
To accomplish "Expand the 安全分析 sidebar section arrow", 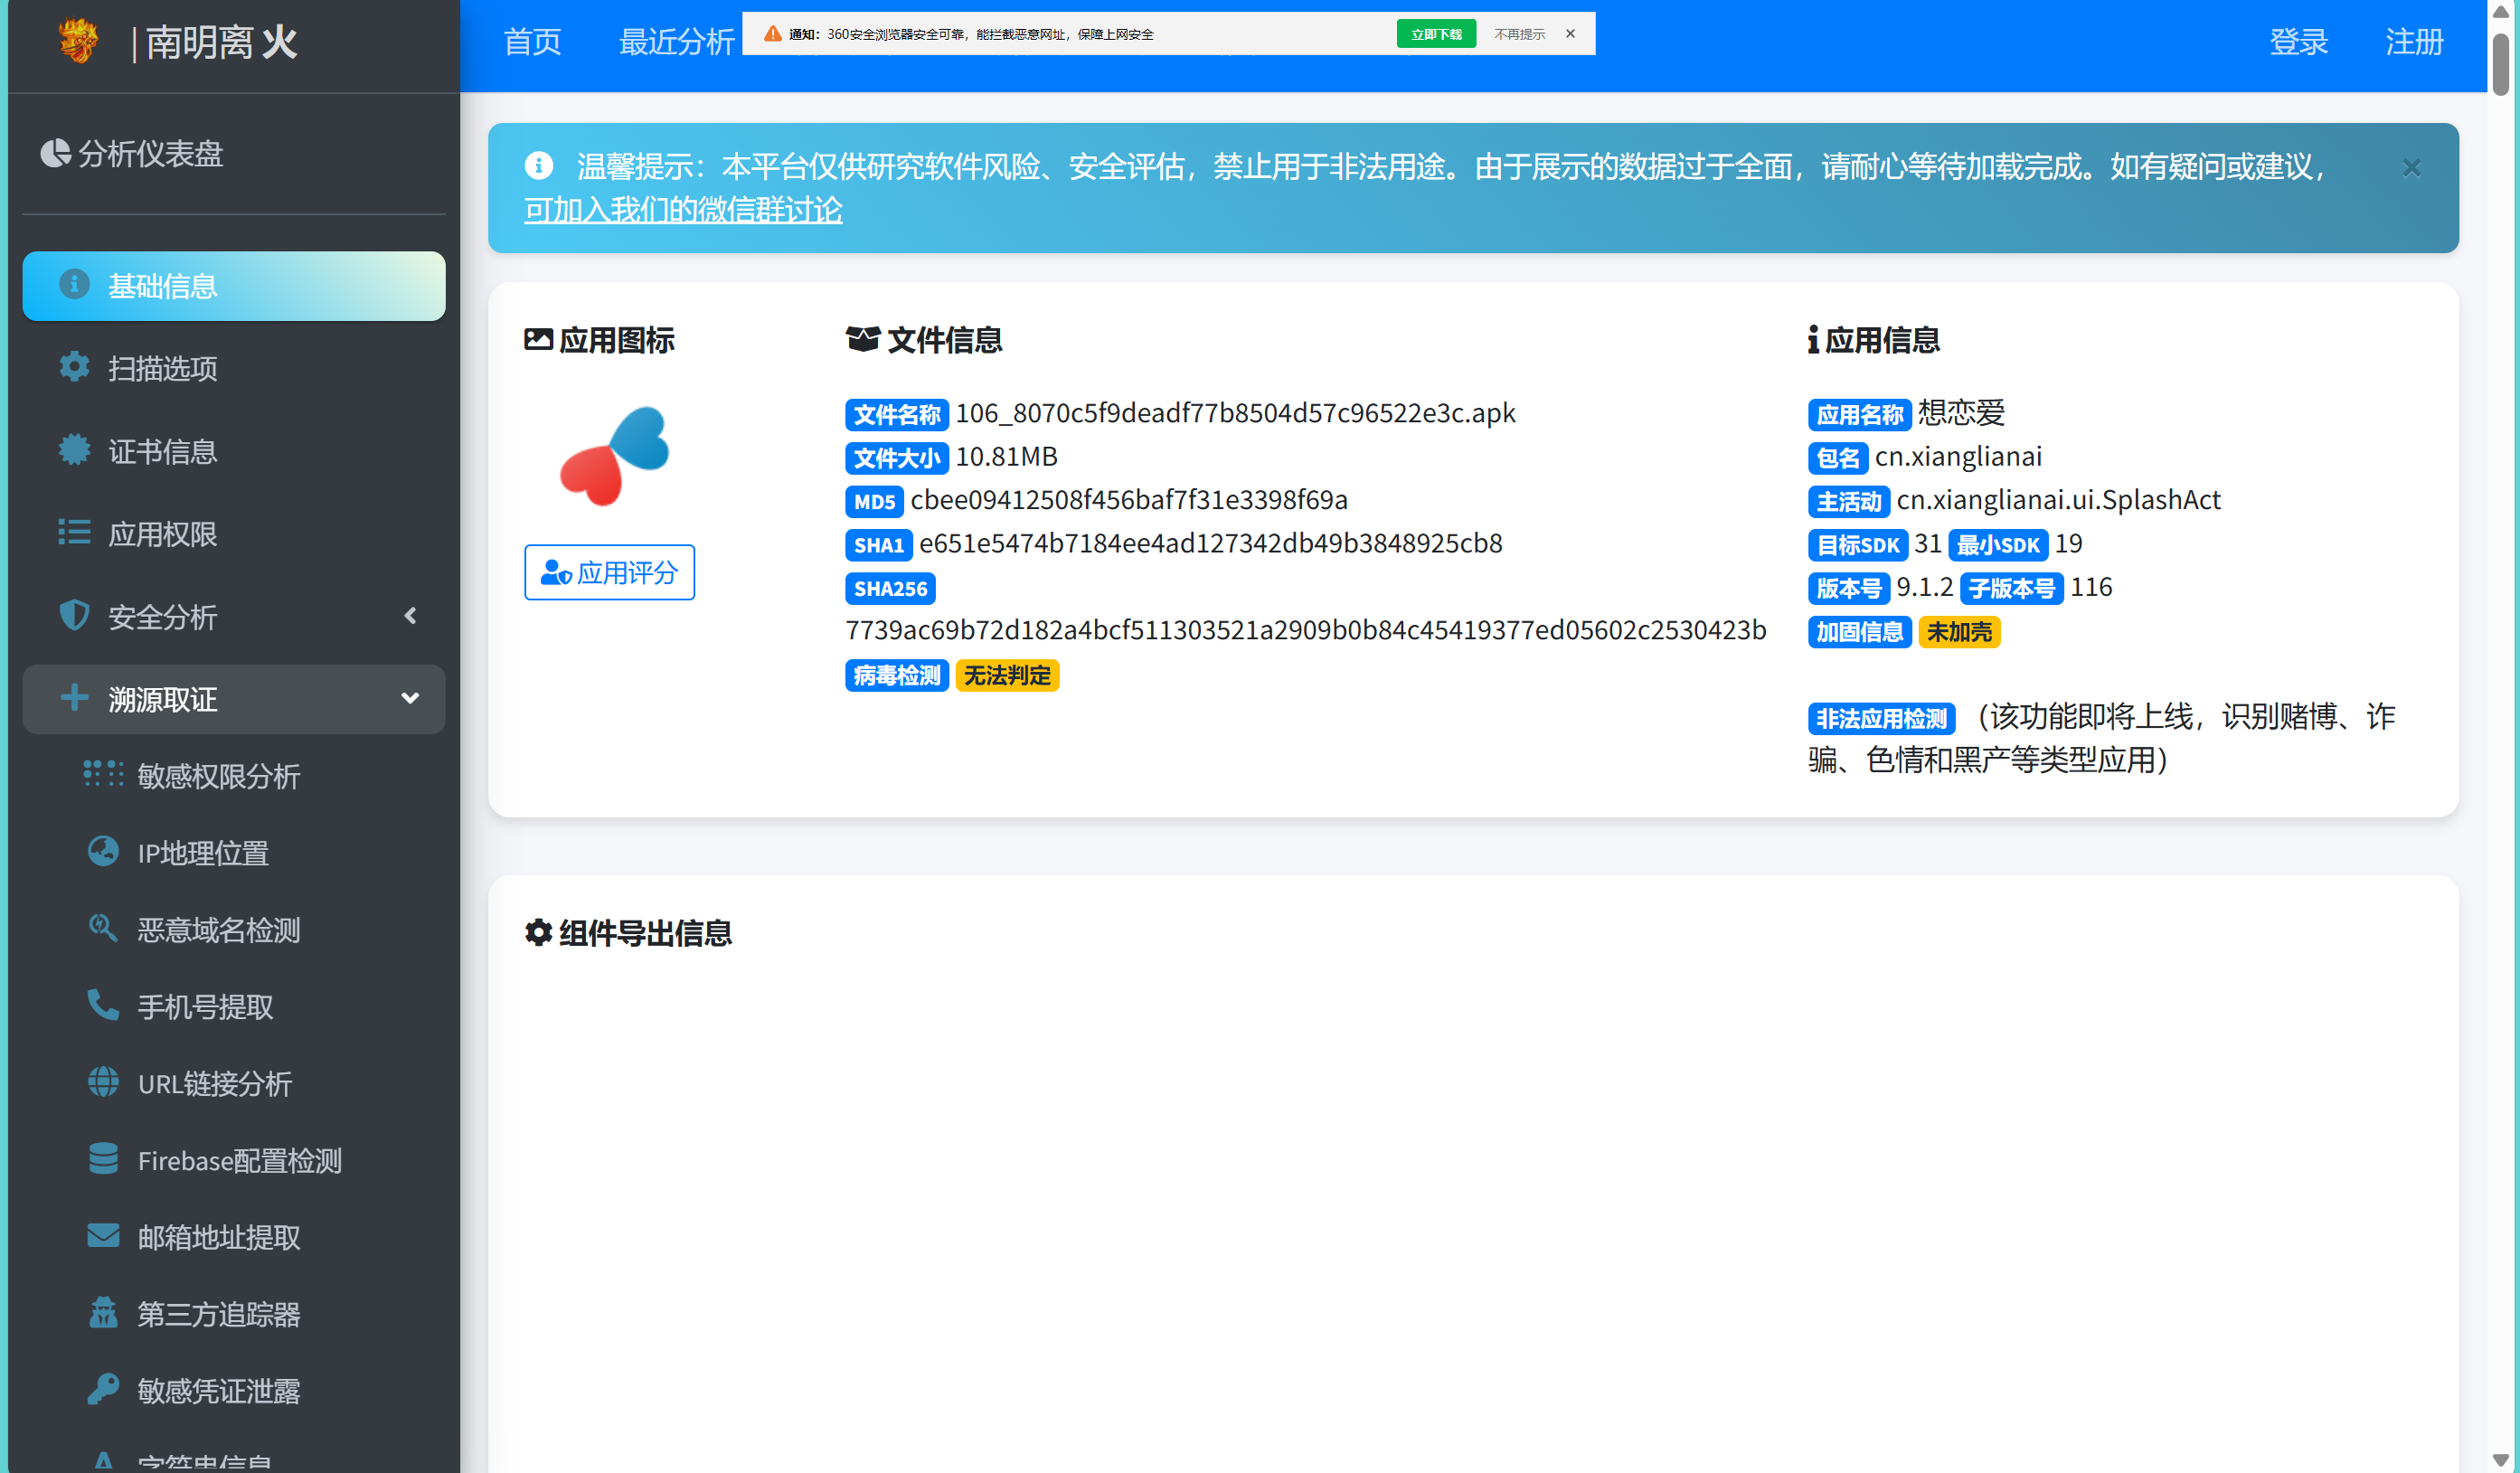I will (410, 616).
